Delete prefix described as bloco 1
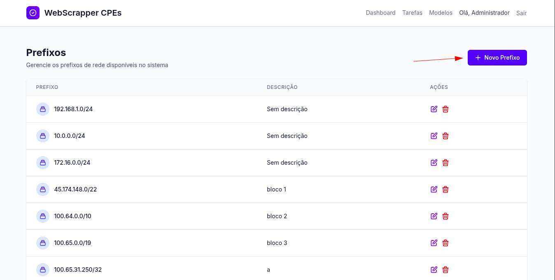This screenshot has width=555, height=280. click(445, 189)
